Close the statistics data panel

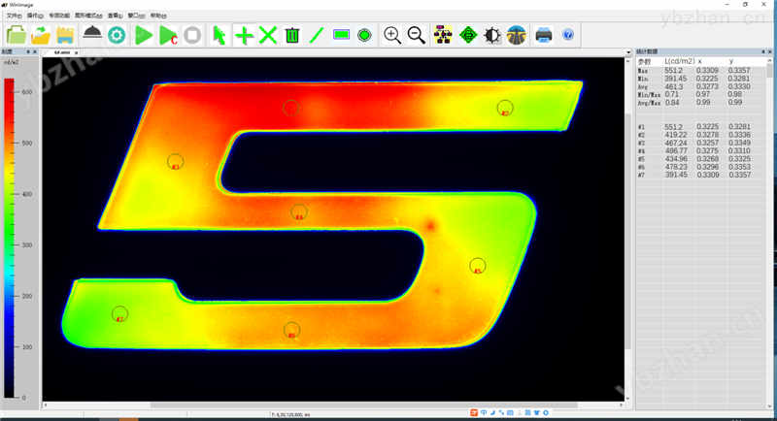[x=769, y=51]
